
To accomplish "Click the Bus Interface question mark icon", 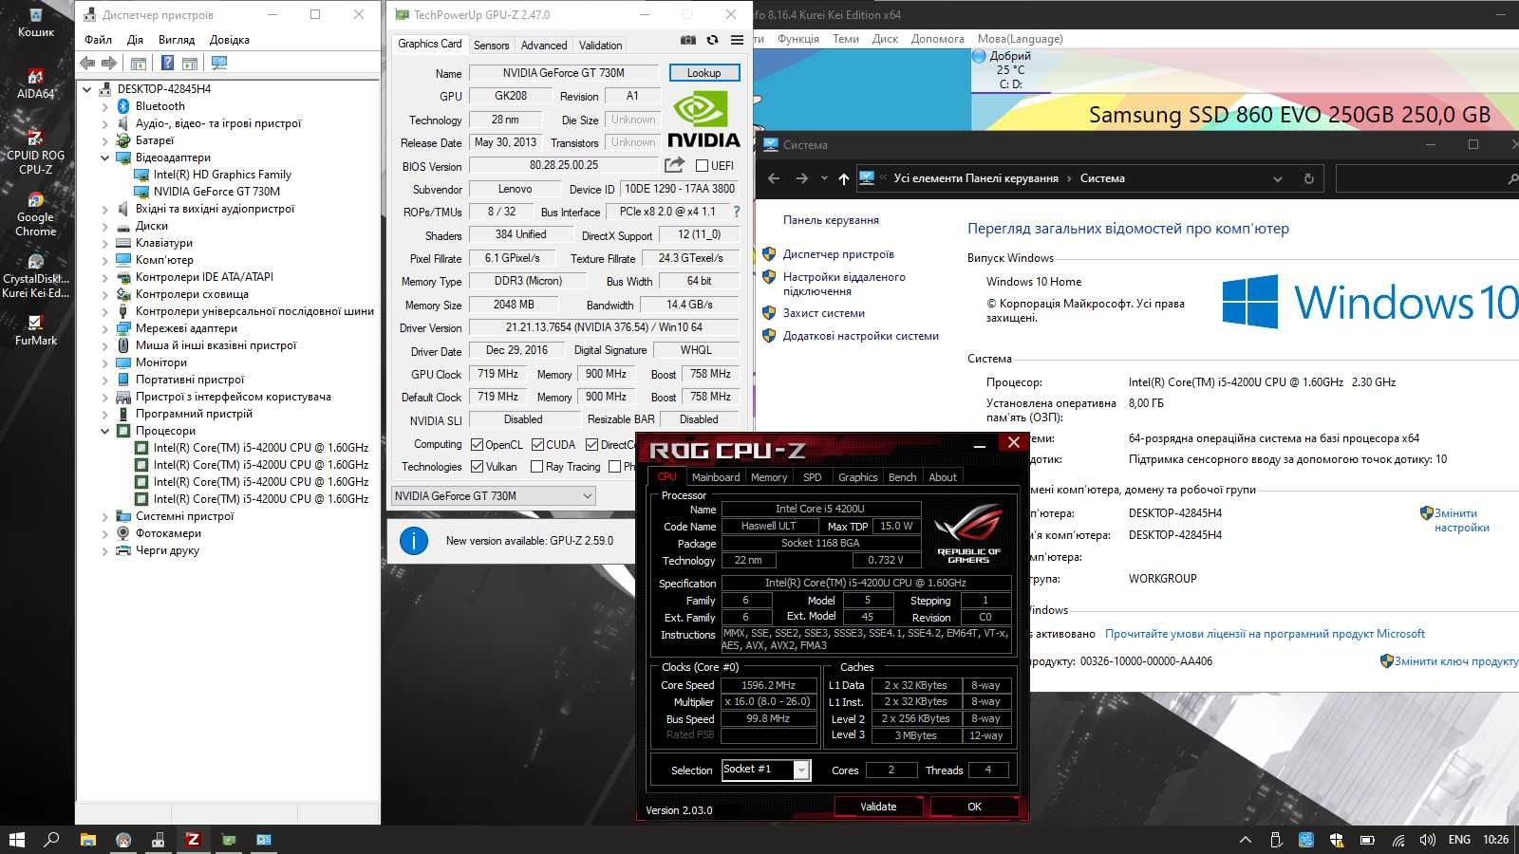I will [x=736, y=212].
